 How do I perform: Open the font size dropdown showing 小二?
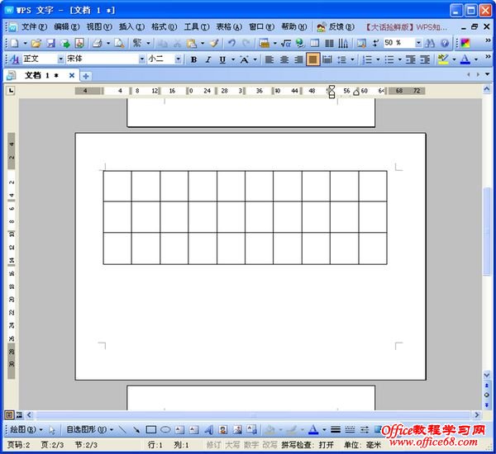pos(178,59)
